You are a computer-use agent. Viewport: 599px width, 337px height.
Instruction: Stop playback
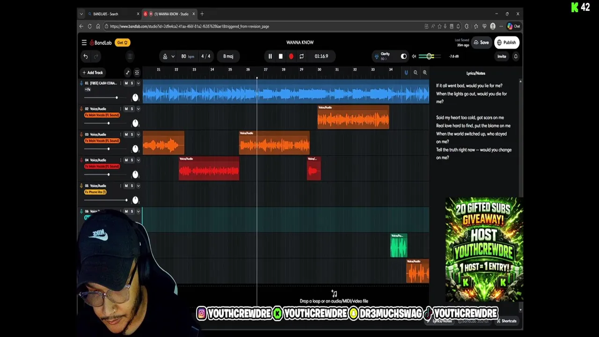click(x=280, y=56)
